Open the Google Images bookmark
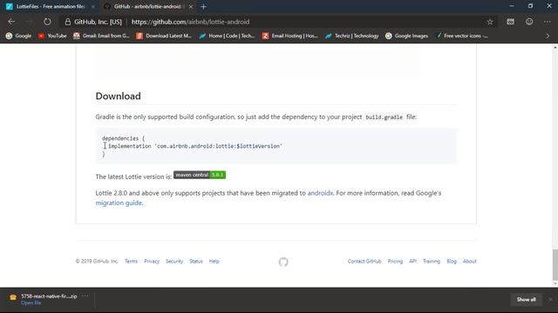 [x=407, y=36]
